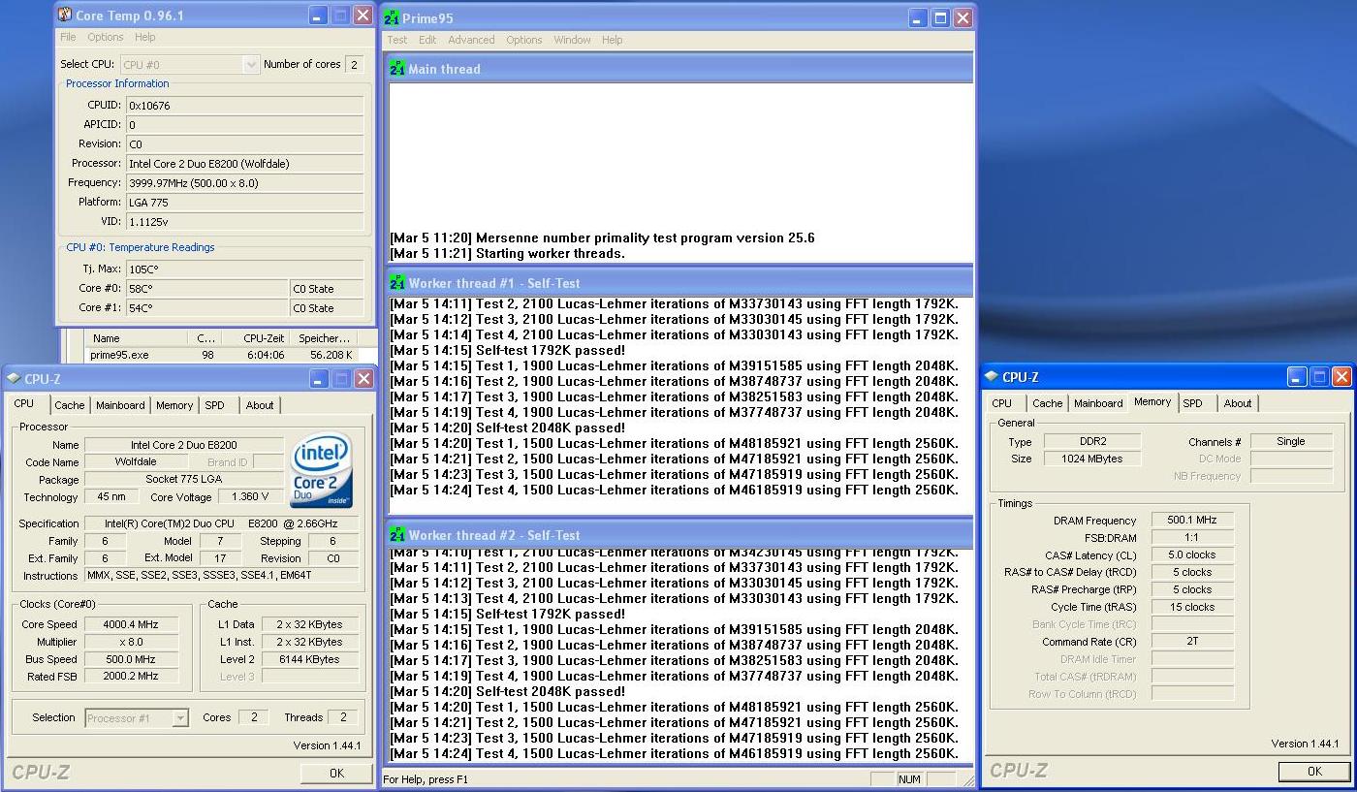The image size is (1357, 792).
Task: Switch to Mainboard tab in left CPU-Z
Action: 120,405
